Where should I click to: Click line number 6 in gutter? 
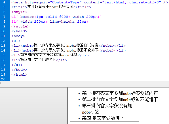click(4, 12)
